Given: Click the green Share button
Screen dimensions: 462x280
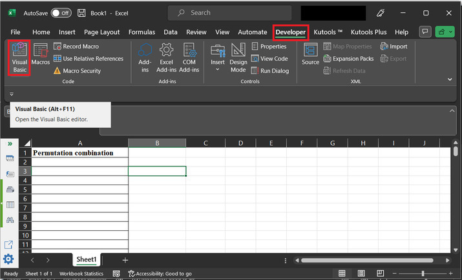Looking at the screenshot, I should pos(441,32).
